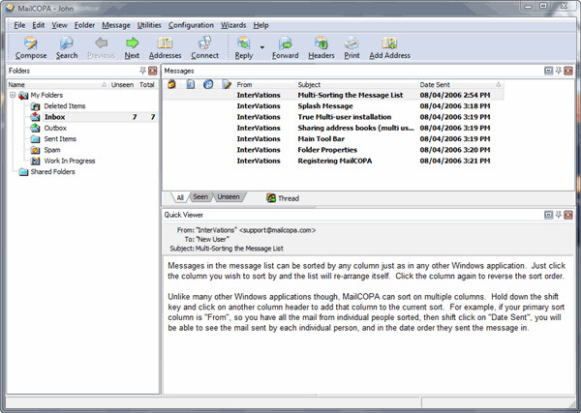Pin the Quick Viewer panel
This screenshot has height=413, width=581.
tap(558, 215)
